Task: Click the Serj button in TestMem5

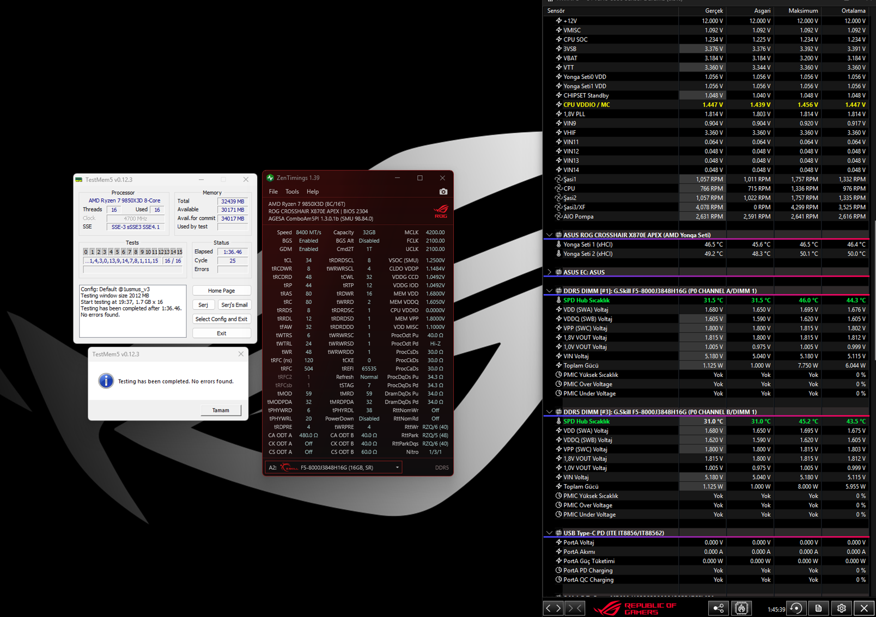Action: 203,305
